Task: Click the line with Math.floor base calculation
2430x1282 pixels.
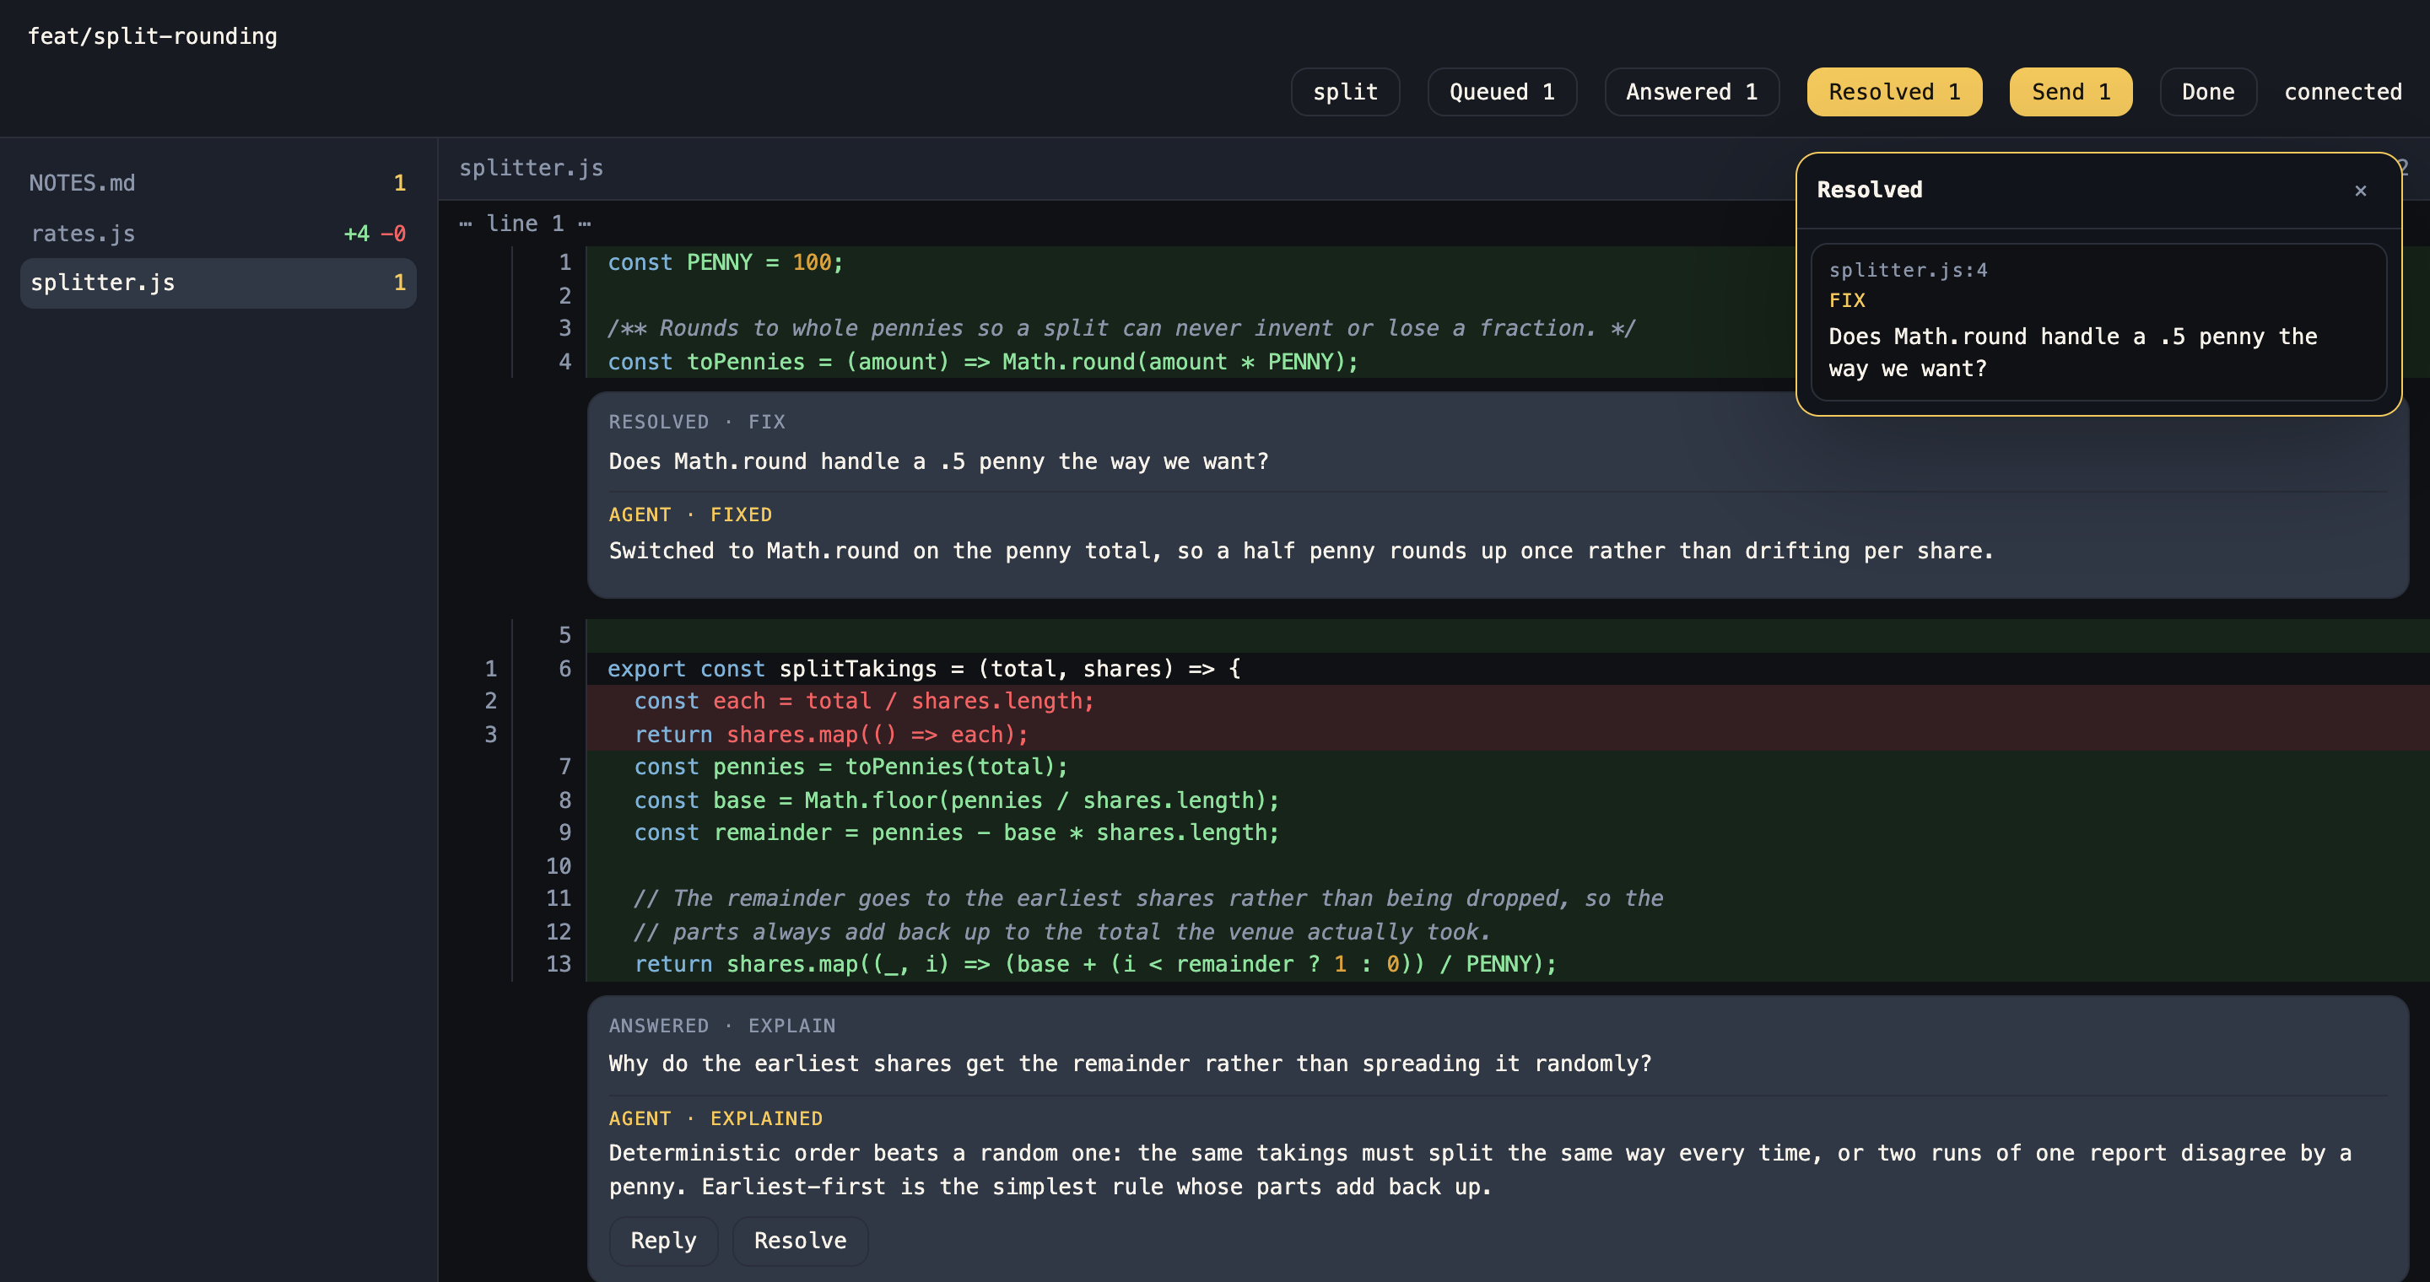Action: [956, 800]
